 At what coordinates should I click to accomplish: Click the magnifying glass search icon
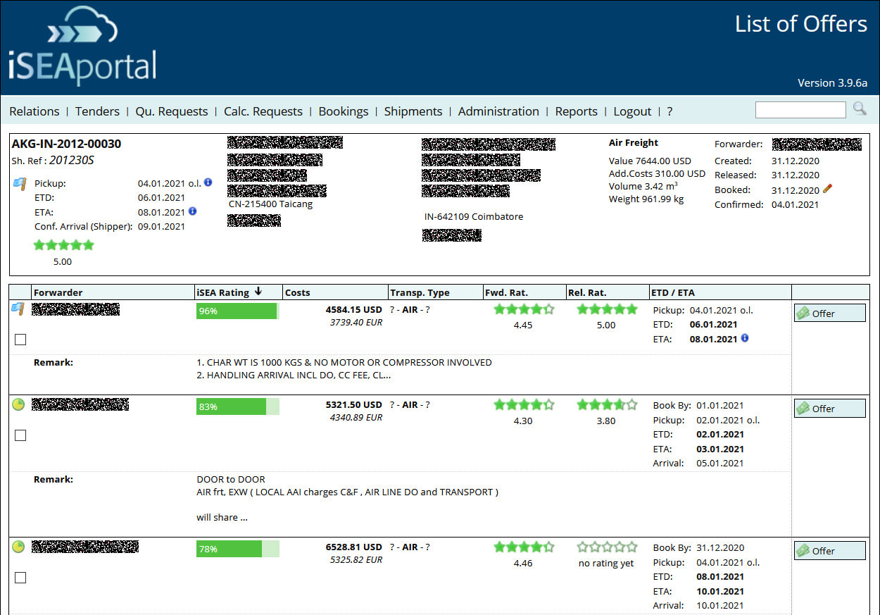point(860,108)
